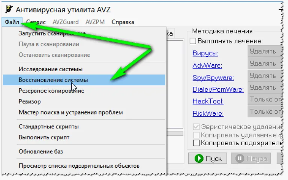Open the Сервис menu
Image resolution: width=288 pixels, height=180 pixels.
click(x=36, y=22)
